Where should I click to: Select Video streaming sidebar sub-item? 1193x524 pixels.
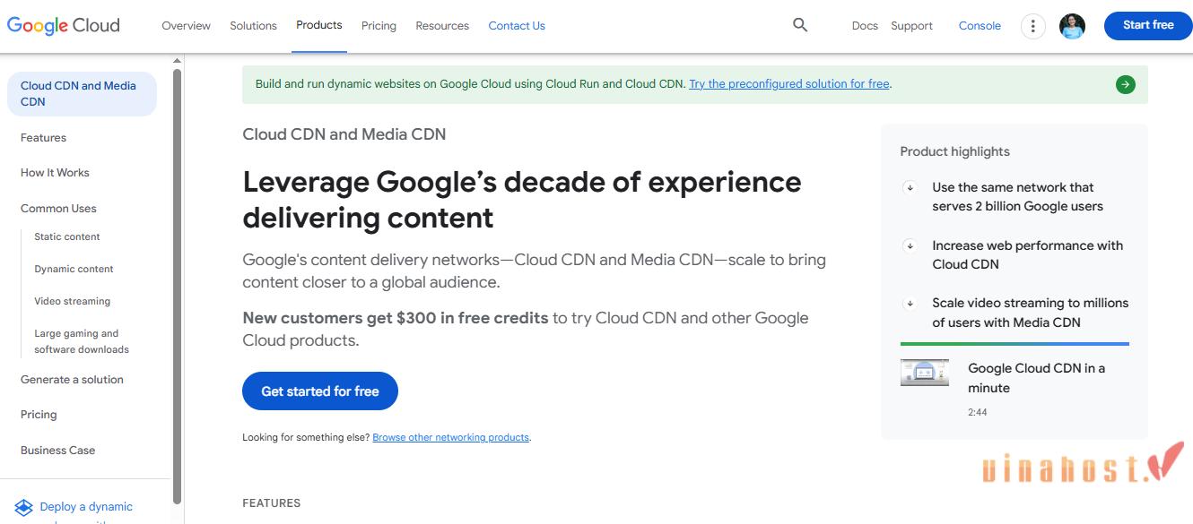click(73, 302)
